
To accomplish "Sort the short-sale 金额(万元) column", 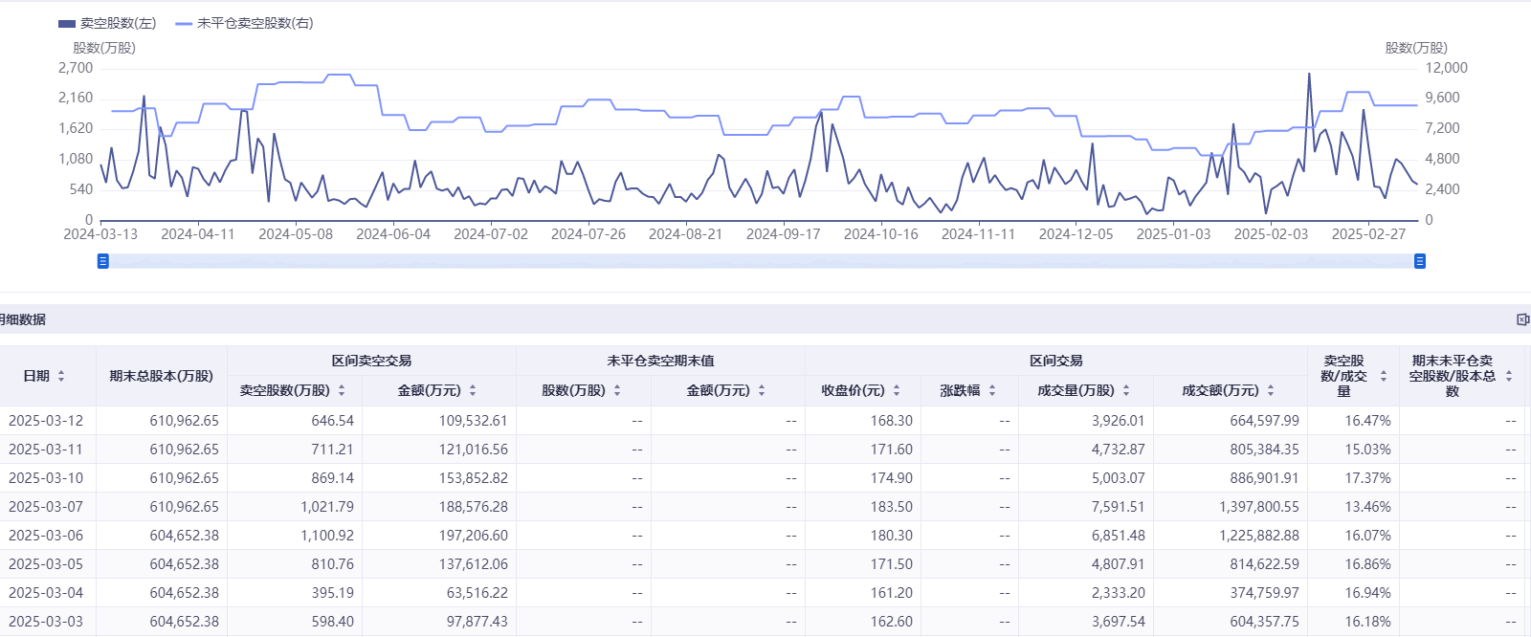I will (473, 390).
